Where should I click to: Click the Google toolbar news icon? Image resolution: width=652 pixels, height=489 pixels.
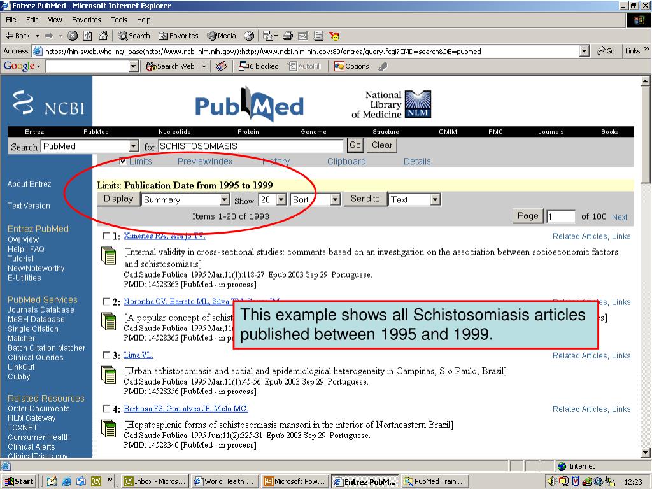click(x=222, y=66)
